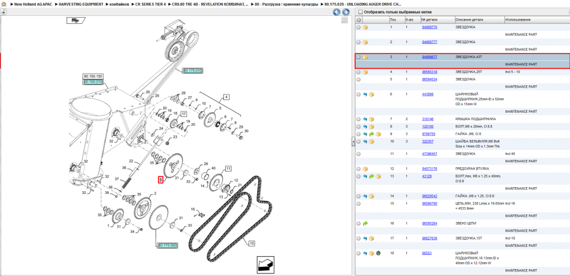Open 'CR SERIES TIER 4' breadcrumb
Screen dimensions: 570x276
point(150,4)
